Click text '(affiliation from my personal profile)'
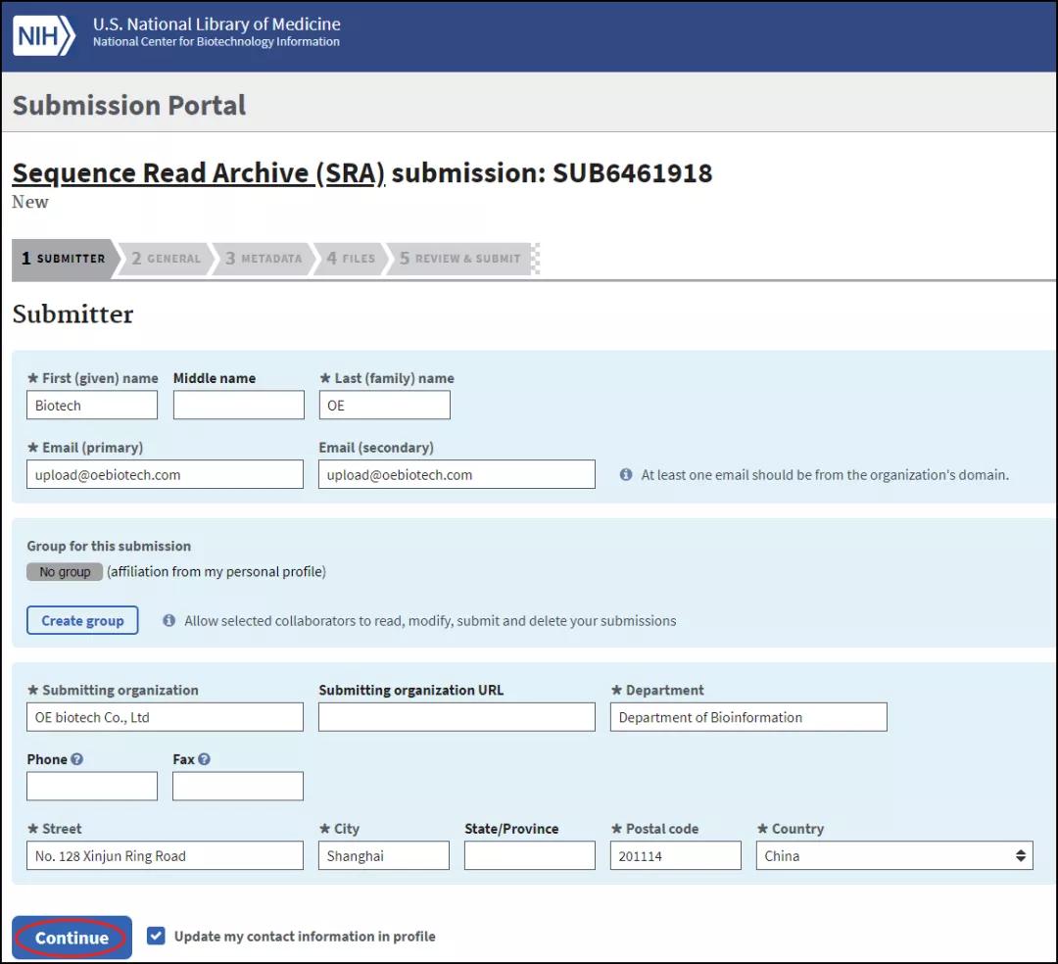Screen dimensions: 1058x964 click(216, 572)
